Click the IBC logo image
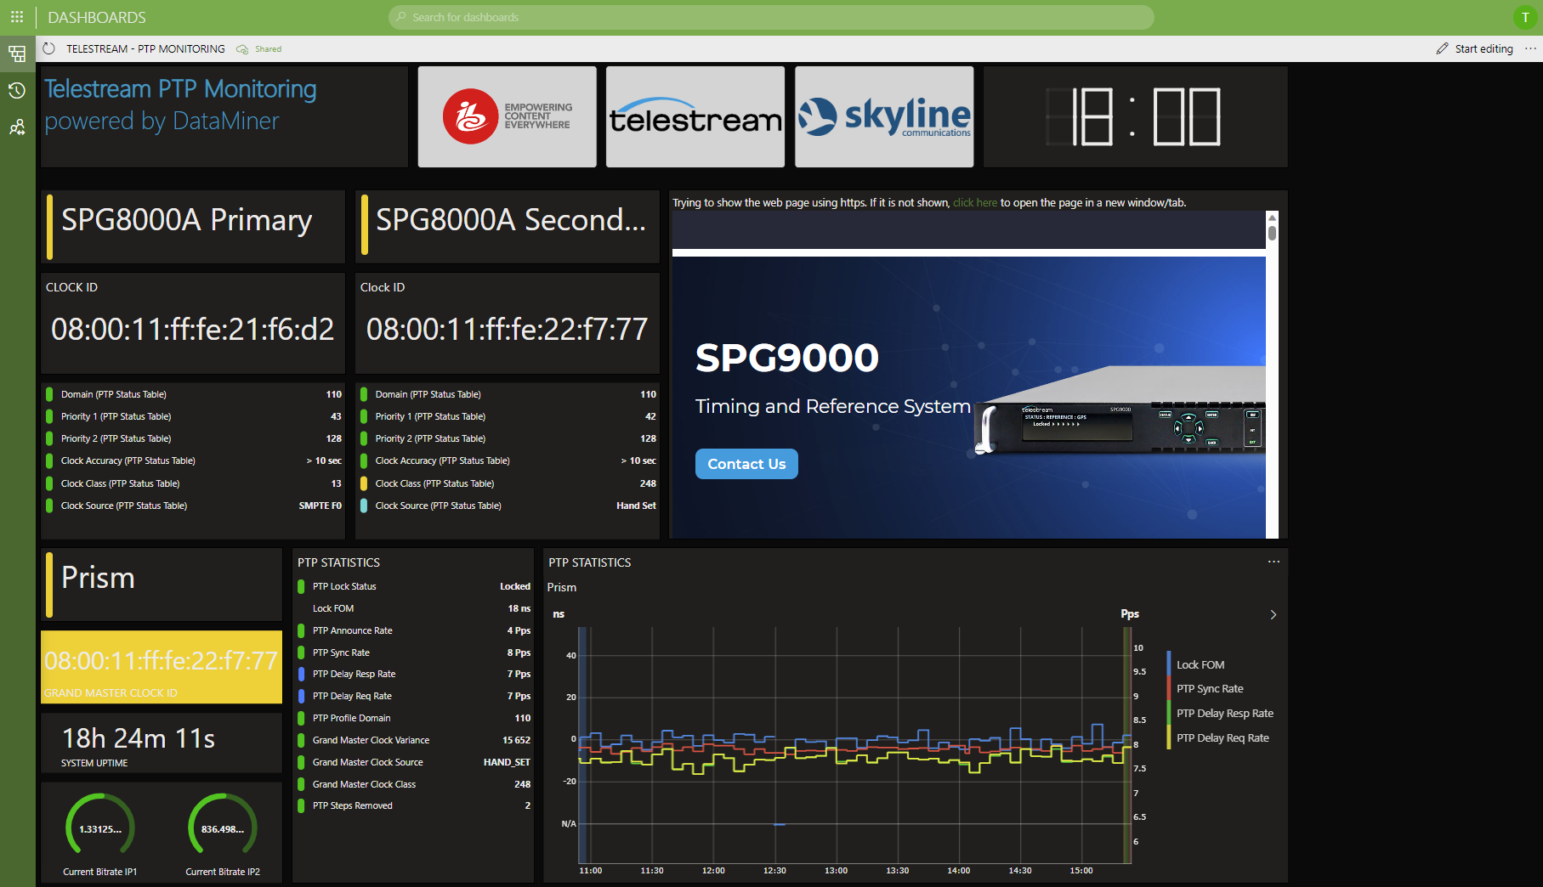Viewport: 1543px width, 887px height. click(507, 116)
